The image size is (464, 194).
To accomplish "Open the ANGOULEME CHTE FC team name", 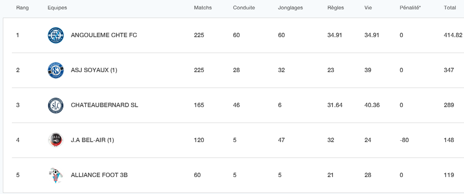I will tap(104, 35).
